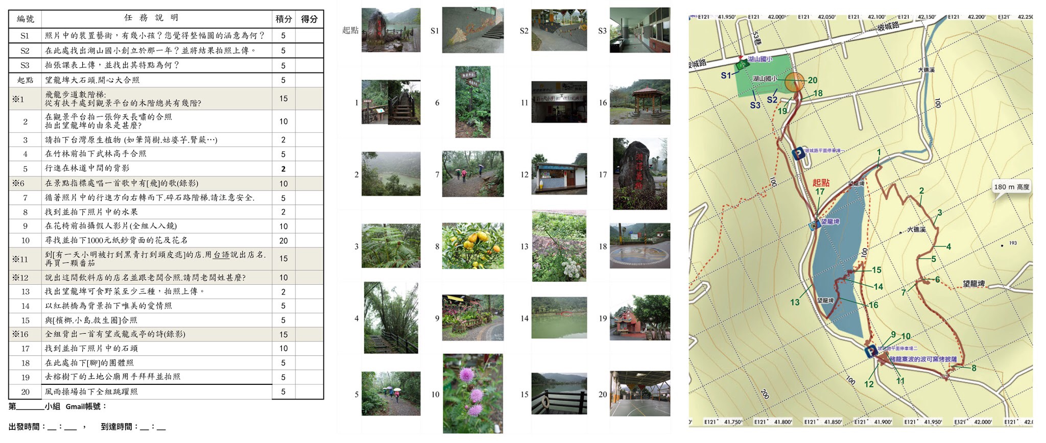Open the 起點 photo of stone by lake
The image size is (1046, 443).
(391, 30)
